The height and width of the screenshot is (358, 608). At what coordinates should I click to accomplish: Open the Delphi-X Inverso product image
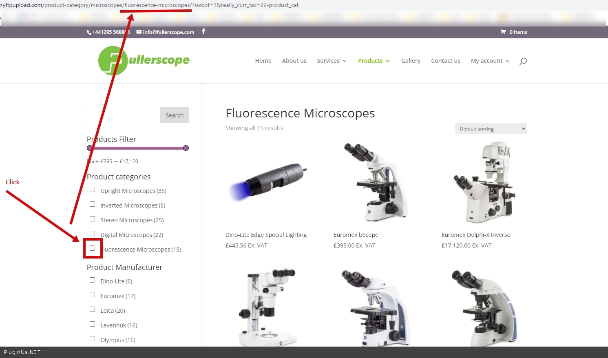[x=484, y=182]
